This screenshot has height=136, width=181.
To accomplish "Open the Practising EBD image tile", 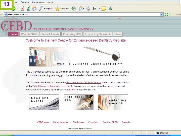I will (78, 102).
